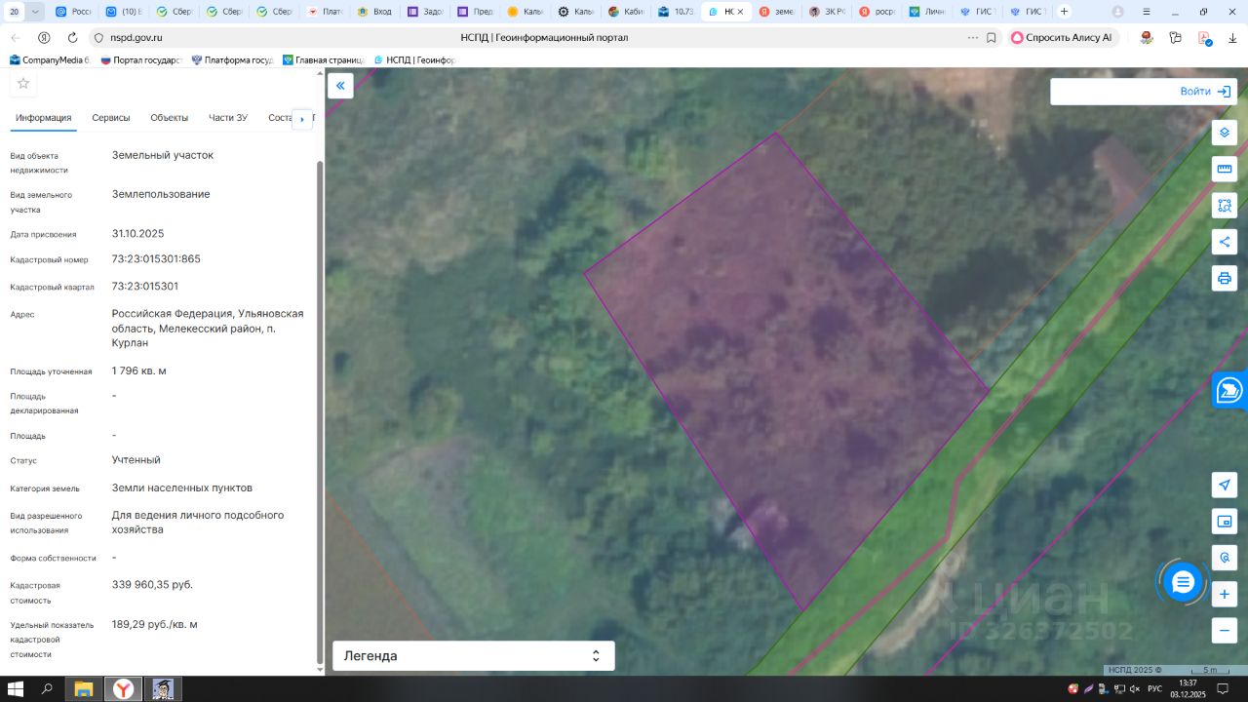This screenshot has width=1248, height=702.
Task: Switch to the Сервисы tab
Action: (111, 118)
